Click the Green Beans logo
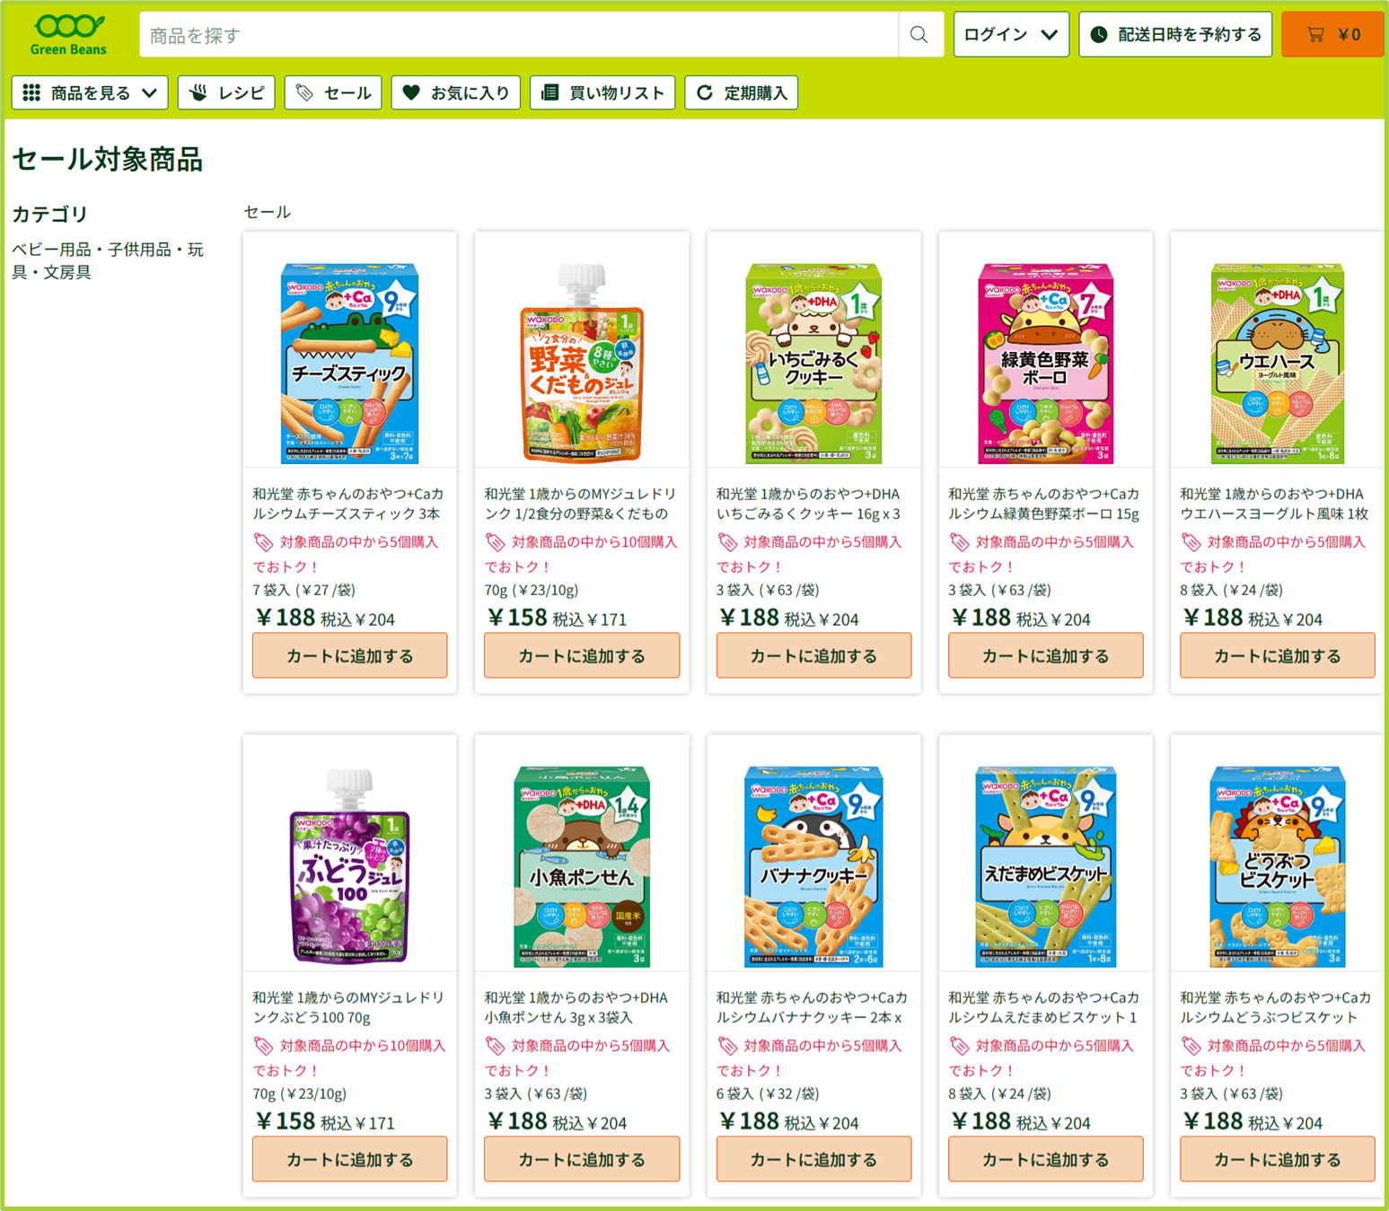The width and height of the screenshot is (1389, 1211). [x=68, y=35]
